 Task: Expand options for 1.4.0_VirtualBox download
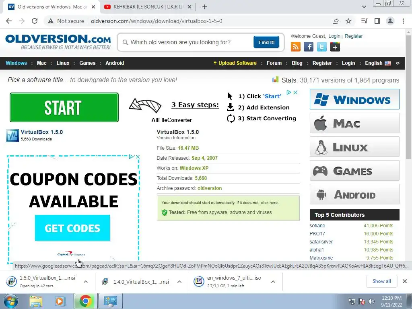pyautogui.click(x=179, y=282)
